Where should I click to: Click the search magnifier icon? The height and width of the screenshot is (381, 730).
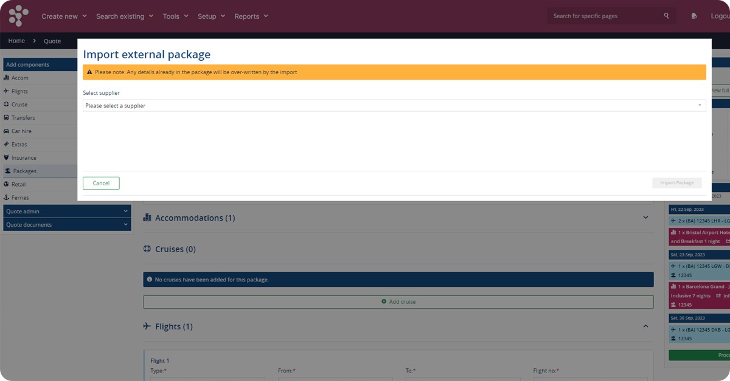click(x=667, y=16)
